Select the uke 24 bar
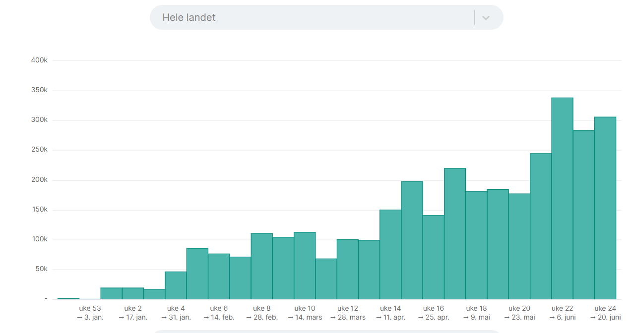The width and height of the screenshot is (632, 333). coord(605,208)
